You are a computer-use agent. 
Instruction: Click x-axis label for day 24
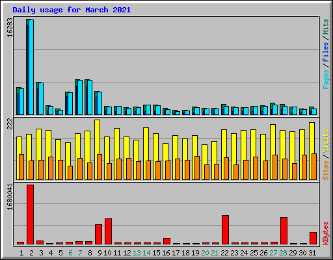244,253
